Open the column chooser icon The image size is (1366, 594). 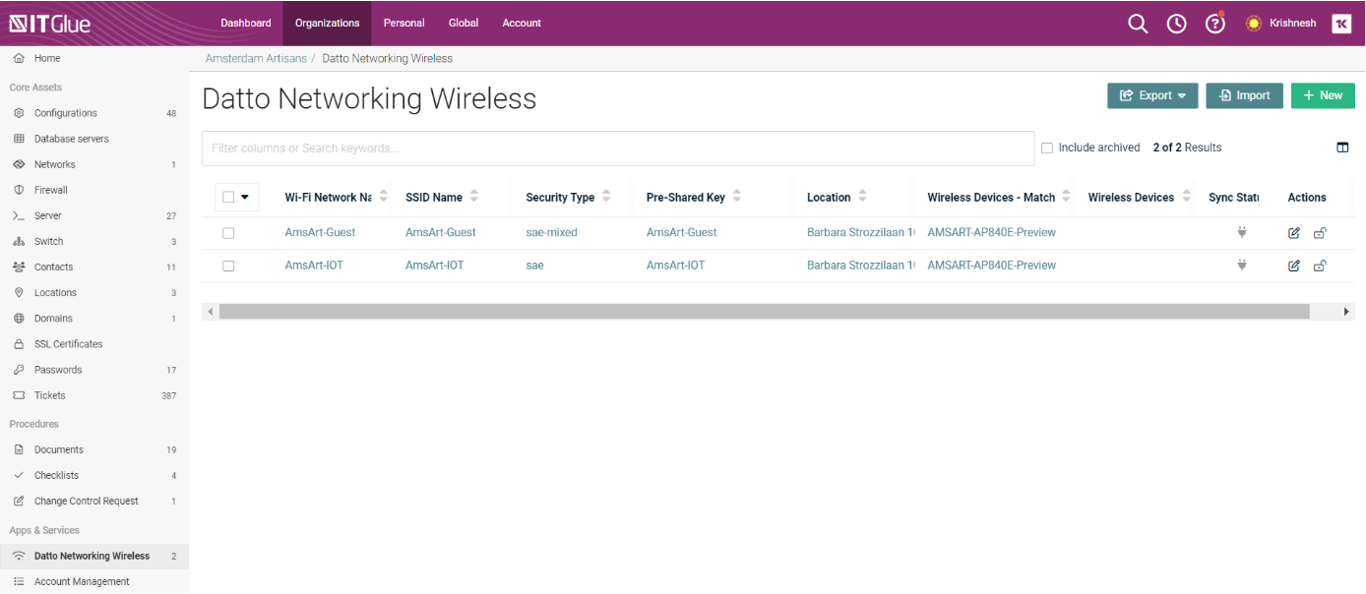point(1342,148)
